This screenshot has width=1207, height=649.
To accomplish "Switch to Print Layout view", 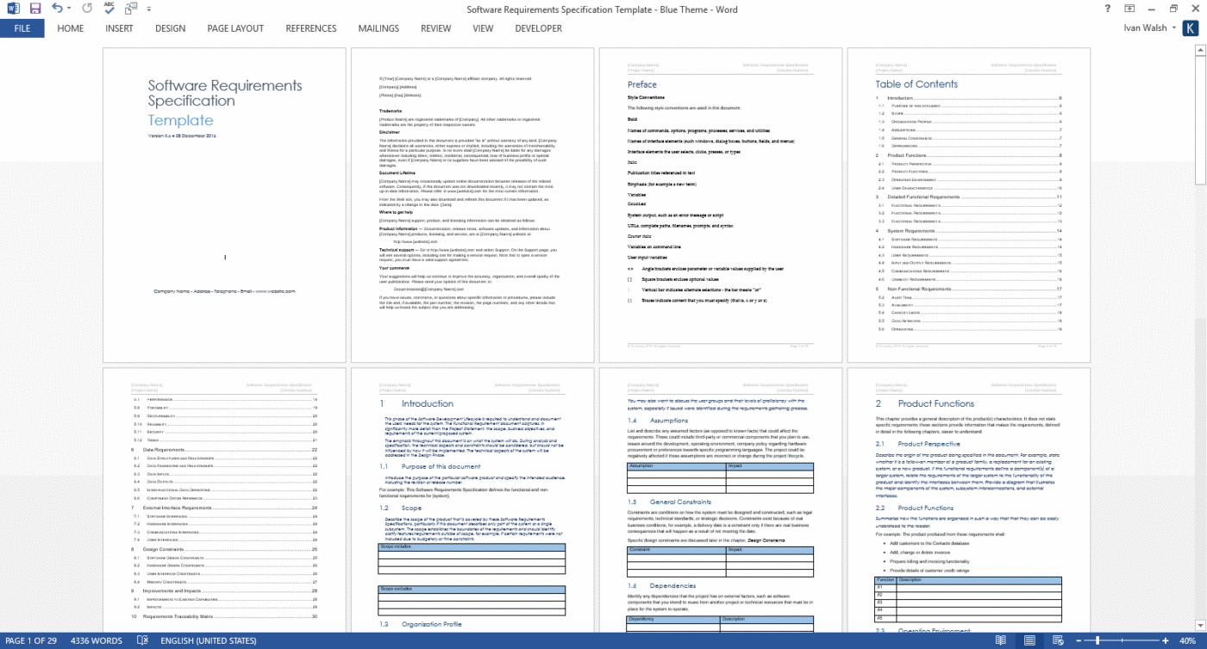I will pos(1028,640).
